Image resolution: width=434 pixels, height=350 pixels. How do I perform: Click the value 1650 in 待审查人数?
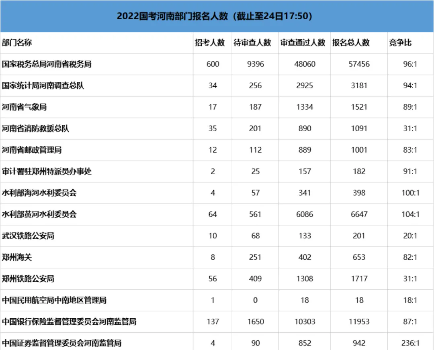[x=255, y=322]
